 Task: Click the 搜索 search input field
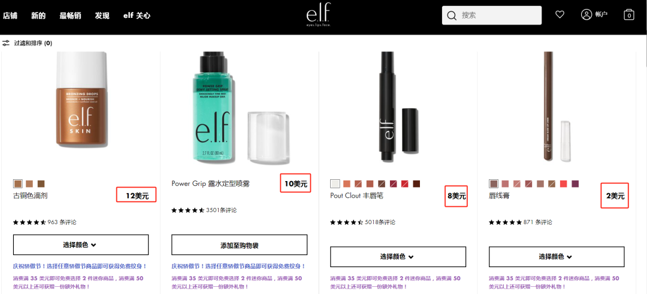click(x=492, y=16)
